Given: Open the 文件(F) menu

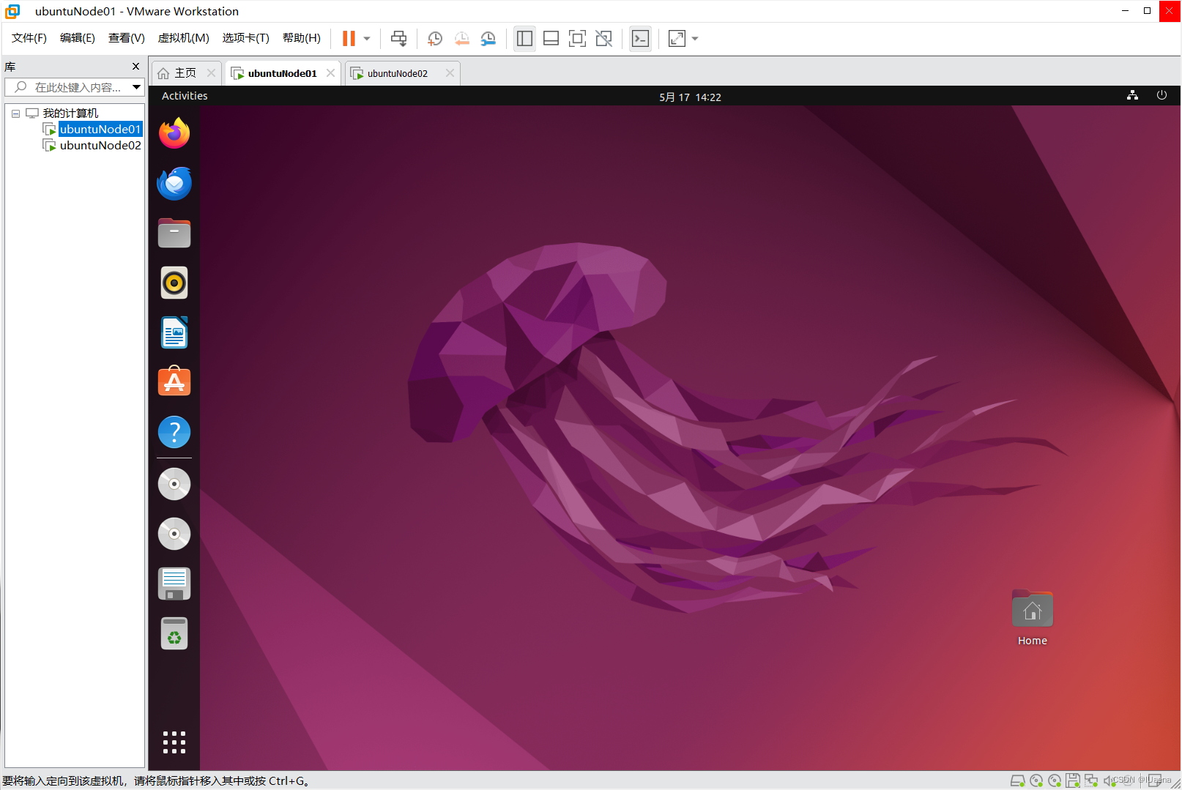Looking at the screenshot, I should [29, 38].
